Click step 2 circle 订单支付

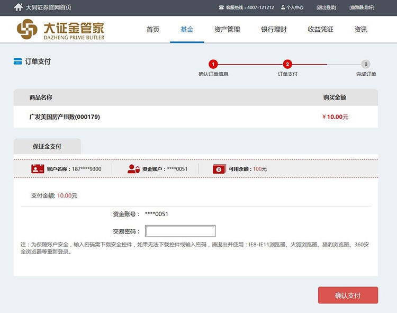(287, 64)
